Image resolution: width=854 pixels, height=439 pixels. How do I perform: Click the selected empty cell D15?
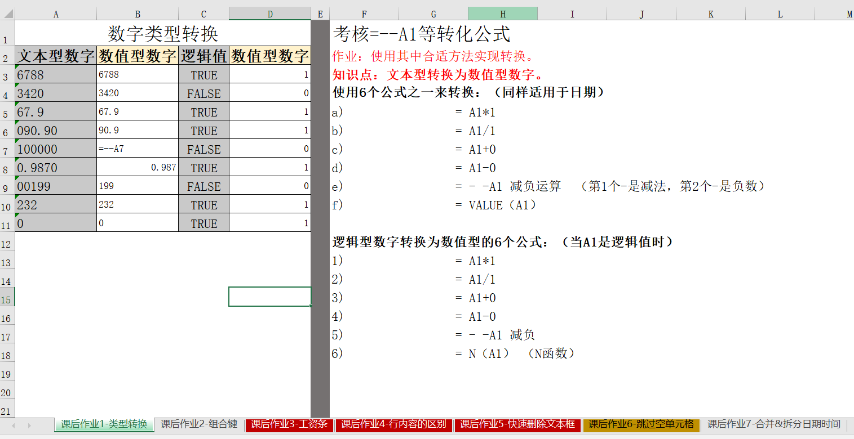[270, 297]
